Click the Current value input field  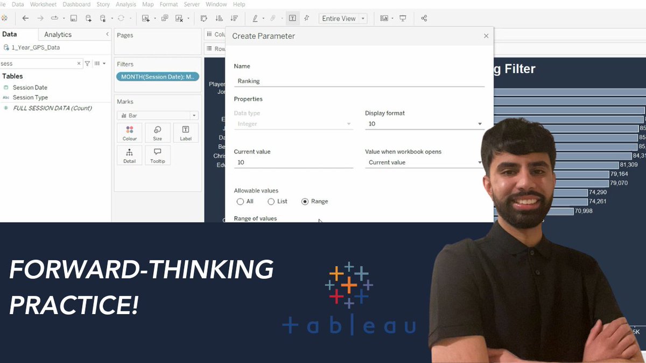click(293, 162)
